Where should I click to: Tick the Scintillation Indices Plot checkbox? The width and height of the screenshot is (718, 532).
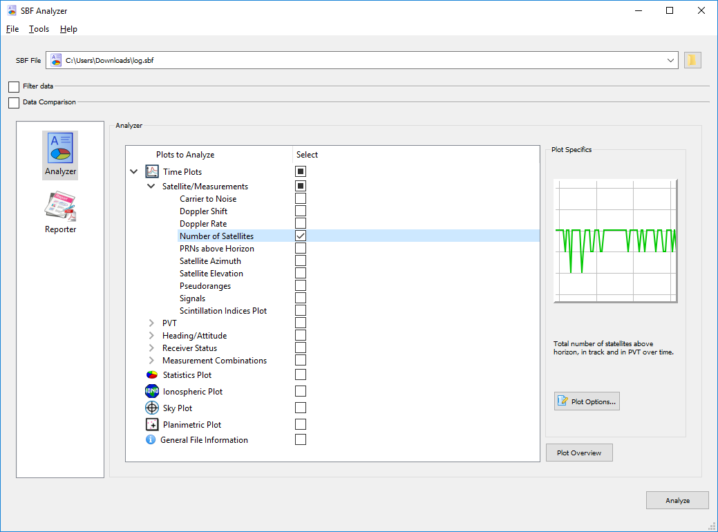[x=301, y=310]
